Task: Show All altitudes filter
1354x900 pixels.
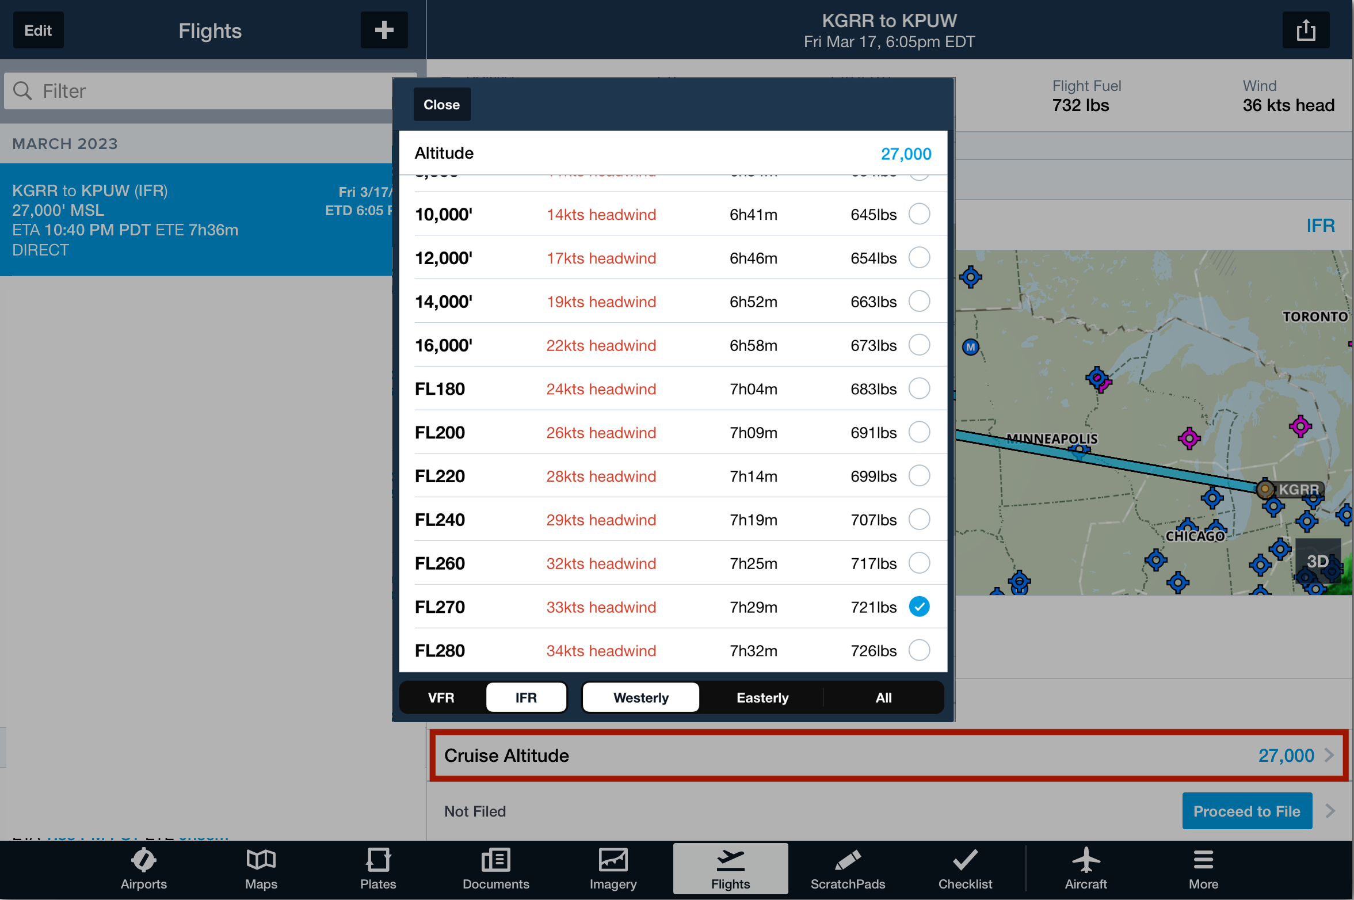Action: click(x=883, y=697)
